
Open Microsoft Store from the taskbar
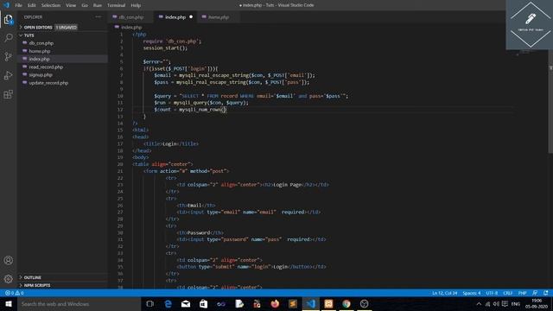[204, 303]
